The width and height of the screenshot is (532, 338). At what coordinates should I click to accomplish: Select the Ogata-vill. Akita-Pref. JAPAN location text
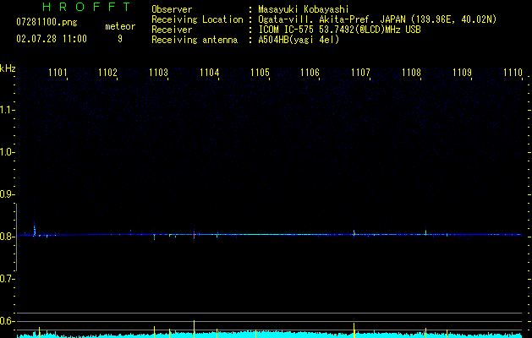pos(377,19)
